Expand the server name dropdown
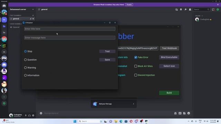 tap(33, 9)
